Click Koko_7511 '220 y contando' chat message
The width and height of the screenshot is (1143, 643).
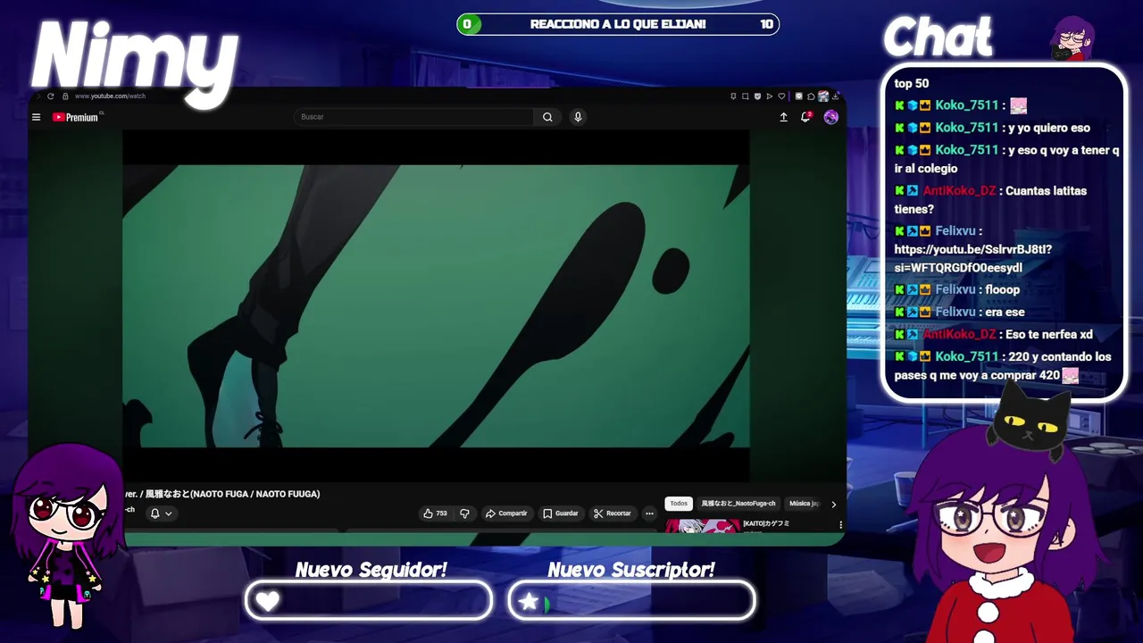(1004, 366)
